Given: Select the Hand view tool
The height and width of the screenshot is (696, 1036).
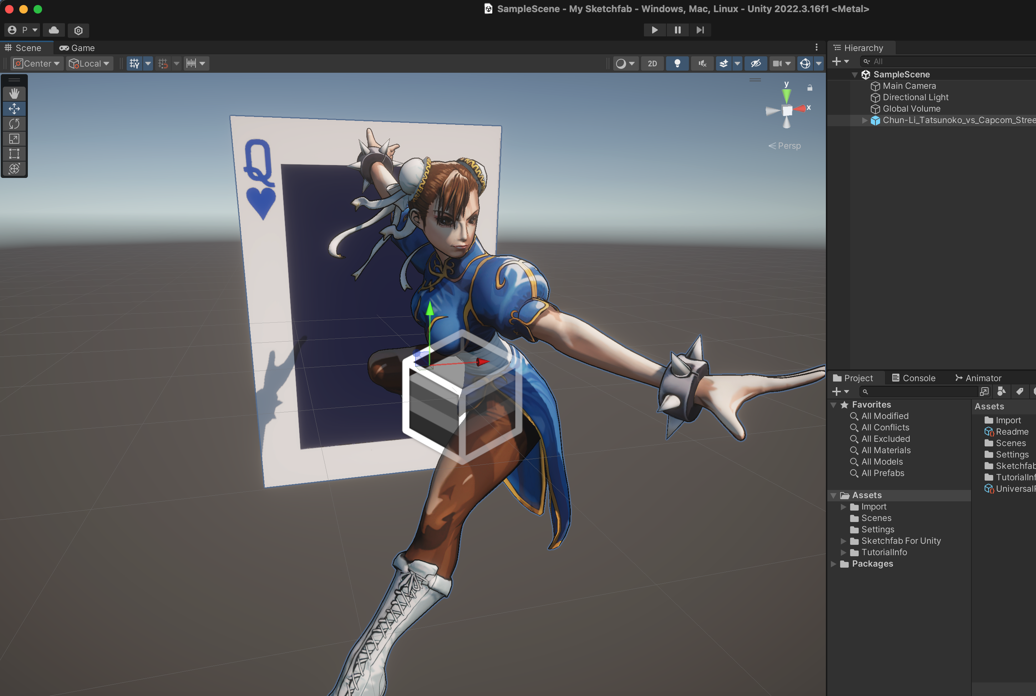Looking at the screenshot, I should pos(14,93).
